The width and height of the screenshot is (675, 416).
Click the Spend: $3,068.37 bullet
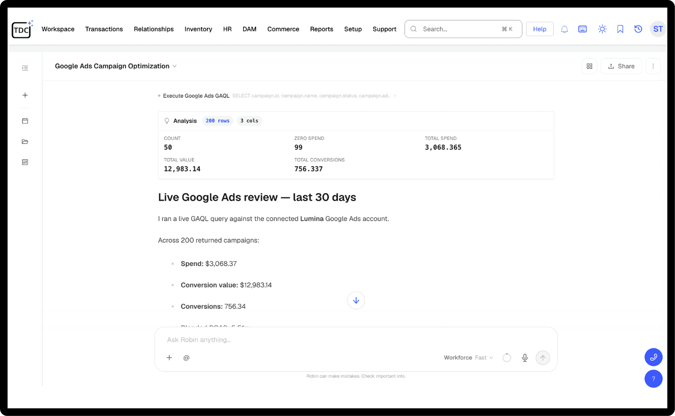[x=209, y=264]
